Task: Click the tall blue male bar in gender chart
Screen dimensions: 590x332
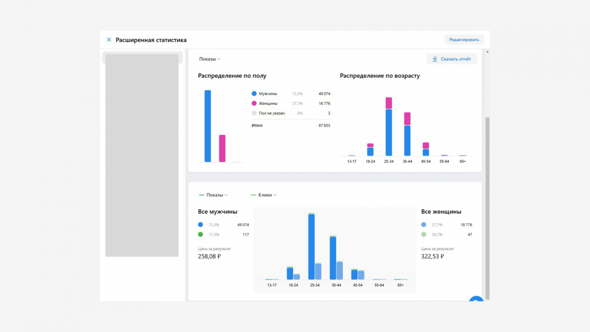Action: point(208,126)
